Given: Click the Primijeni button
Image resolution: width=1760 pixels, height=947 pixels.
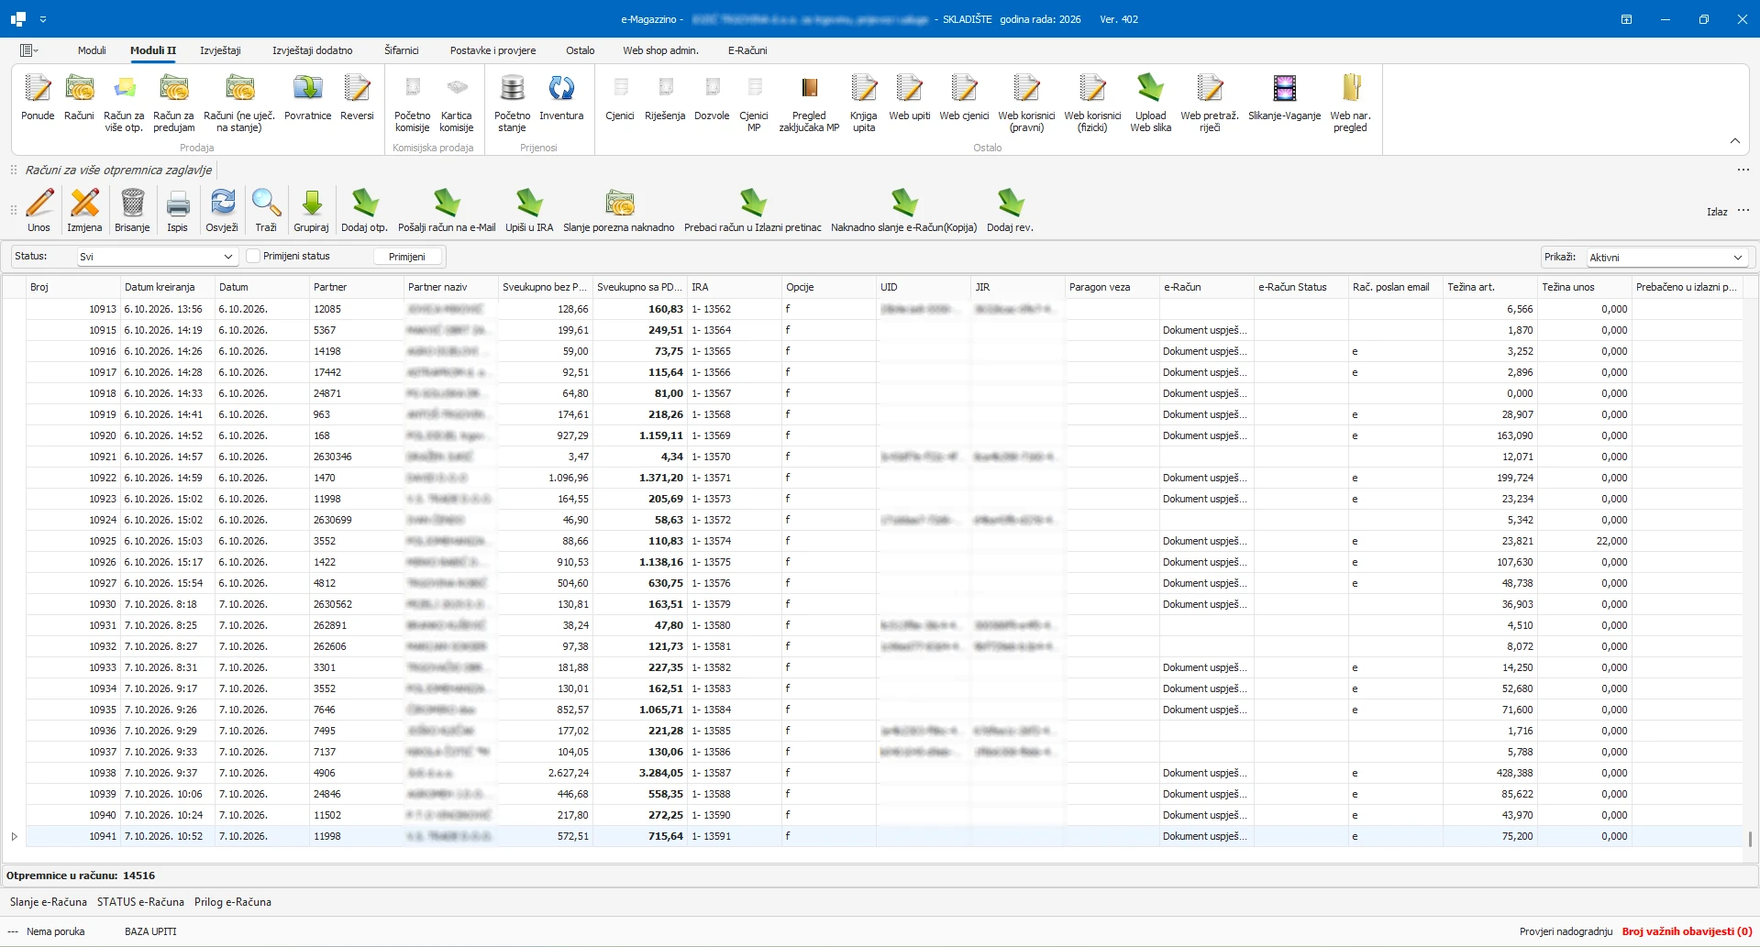Looking at the screenshot, I should click(407, 257).
